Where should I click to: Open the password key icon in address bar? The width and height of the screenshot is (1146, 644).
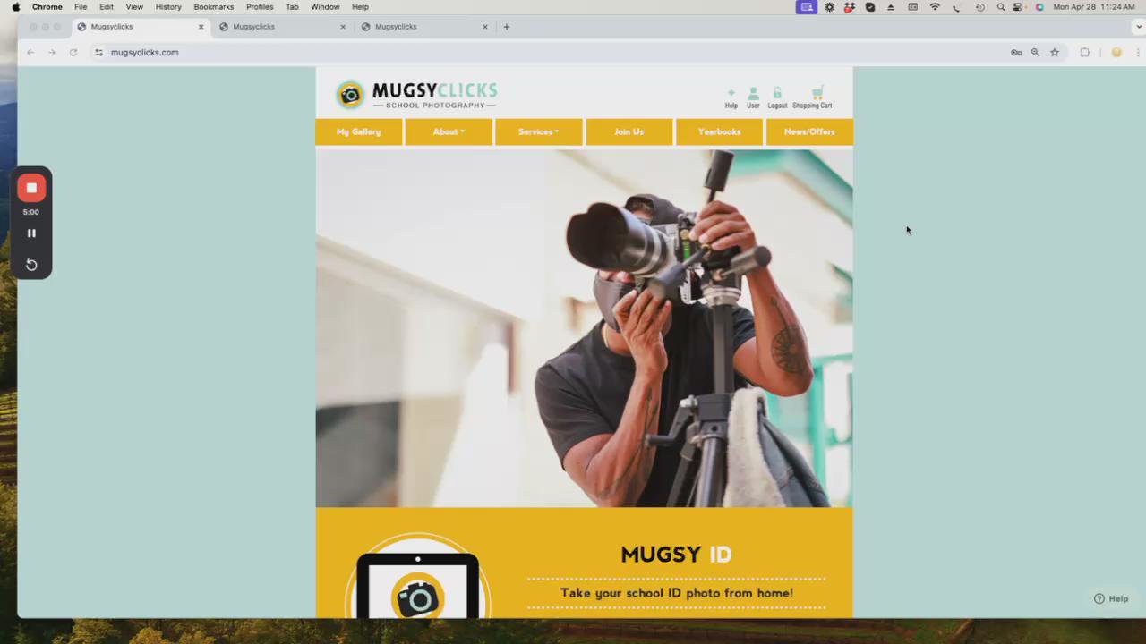click(1016, 52)
